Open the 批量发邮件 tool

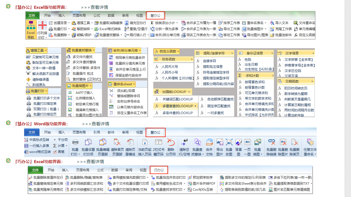tap(281, 35)
